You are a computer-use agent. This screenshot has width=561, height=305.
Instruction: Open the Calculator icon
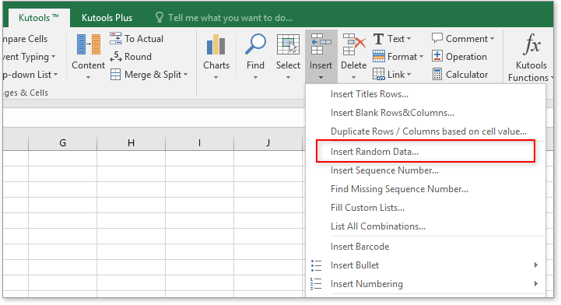(x=437, y=75)
